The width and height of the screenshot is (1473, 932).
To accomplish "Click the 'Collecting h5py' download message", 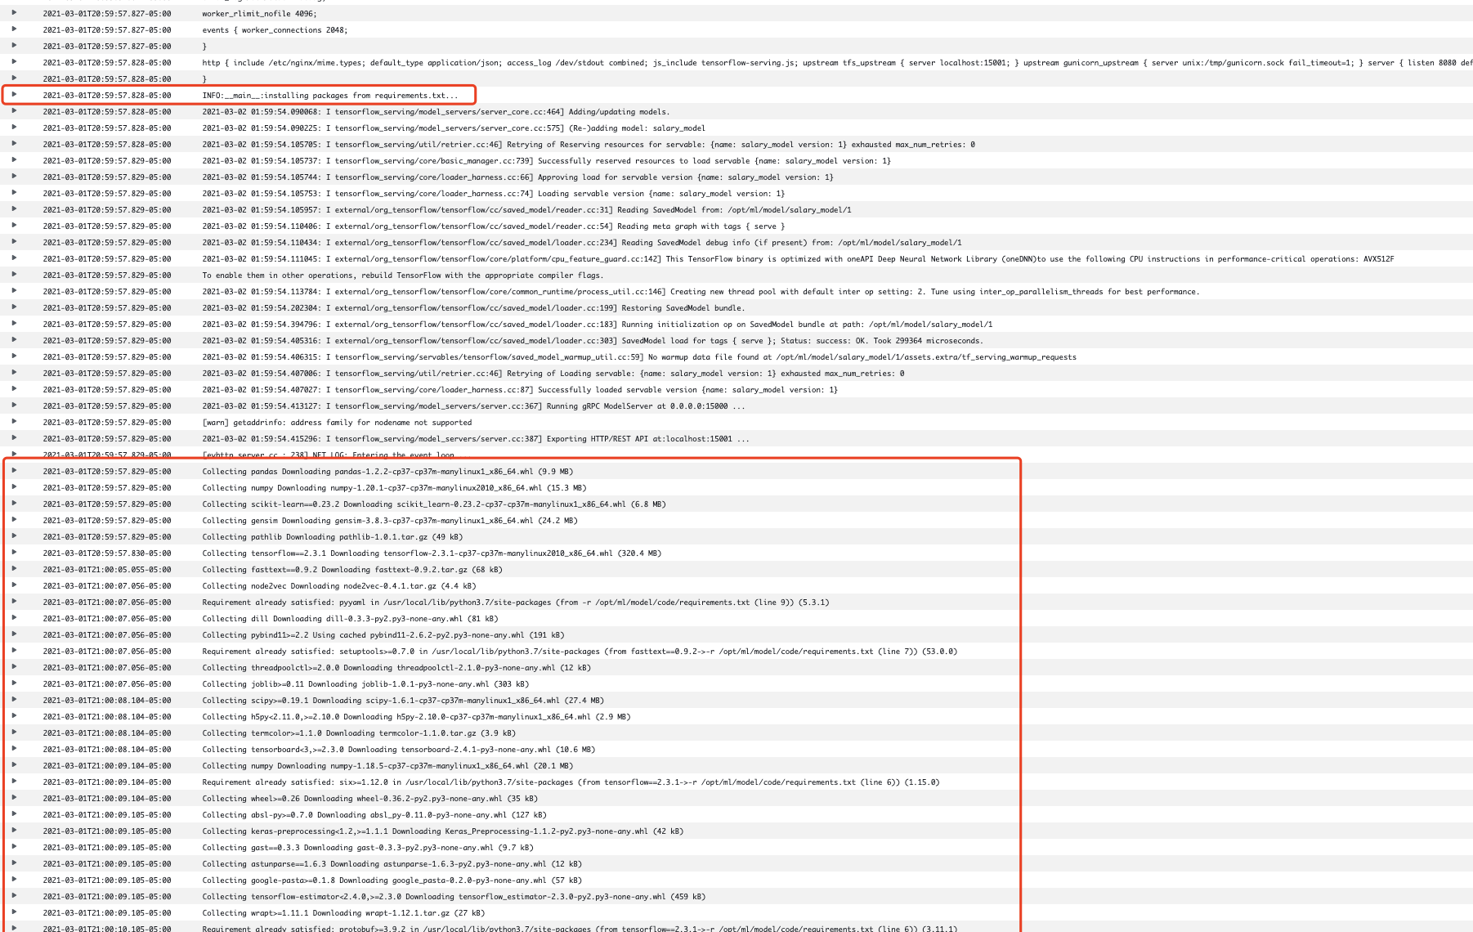I will pos(416,717).
